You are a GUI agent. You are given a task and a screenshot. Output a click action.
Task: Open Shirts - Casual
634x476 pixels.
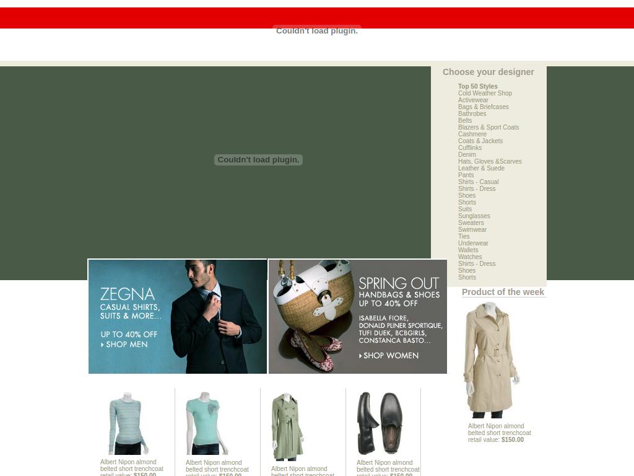479,182
